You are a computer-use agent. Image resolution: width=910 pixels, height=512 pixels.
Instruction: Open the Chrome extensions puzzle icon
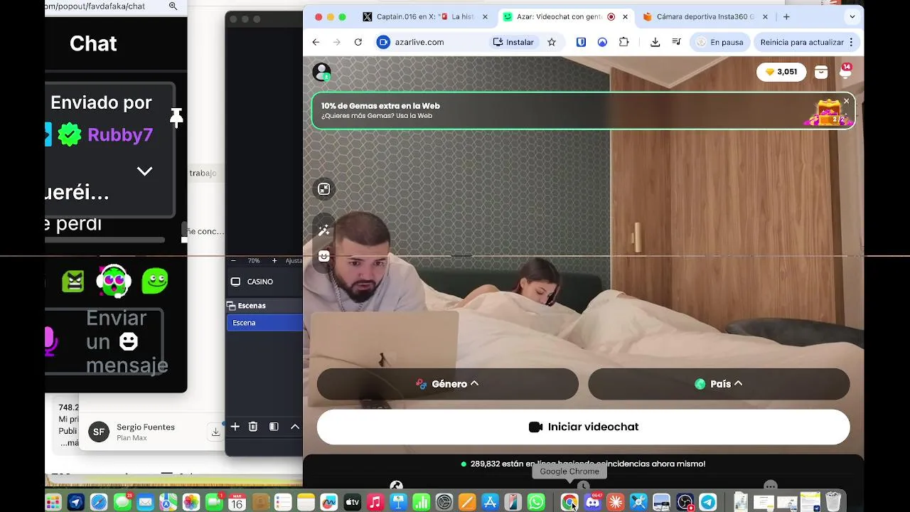point(623,42)
